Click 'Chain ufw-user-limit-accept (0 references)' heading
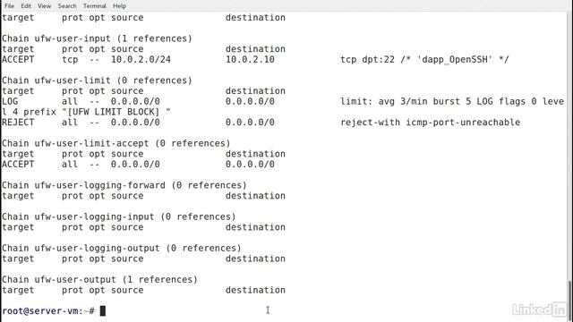The width and height of the screenshot is (573, 322). pyautogui.click(x=115, y=143)
